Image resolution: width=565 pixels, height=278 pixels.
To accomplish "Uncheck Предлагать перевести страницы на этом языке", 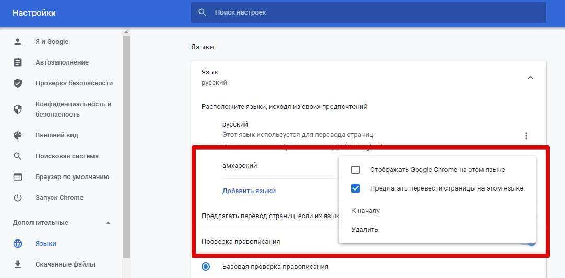I will [355, 188].
